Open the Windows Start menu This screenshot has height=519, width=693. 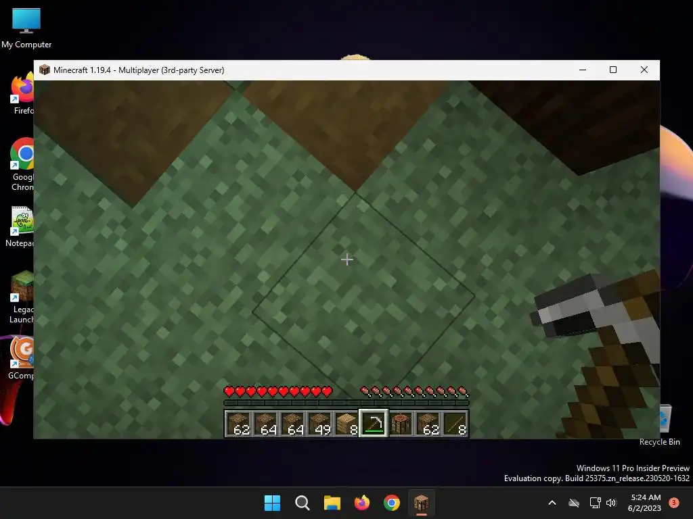tap(272, 503)
